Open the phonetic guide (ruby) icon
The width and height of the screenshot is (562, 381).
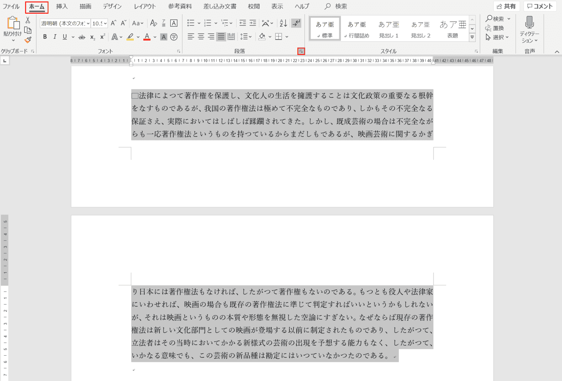coord(164,23)
